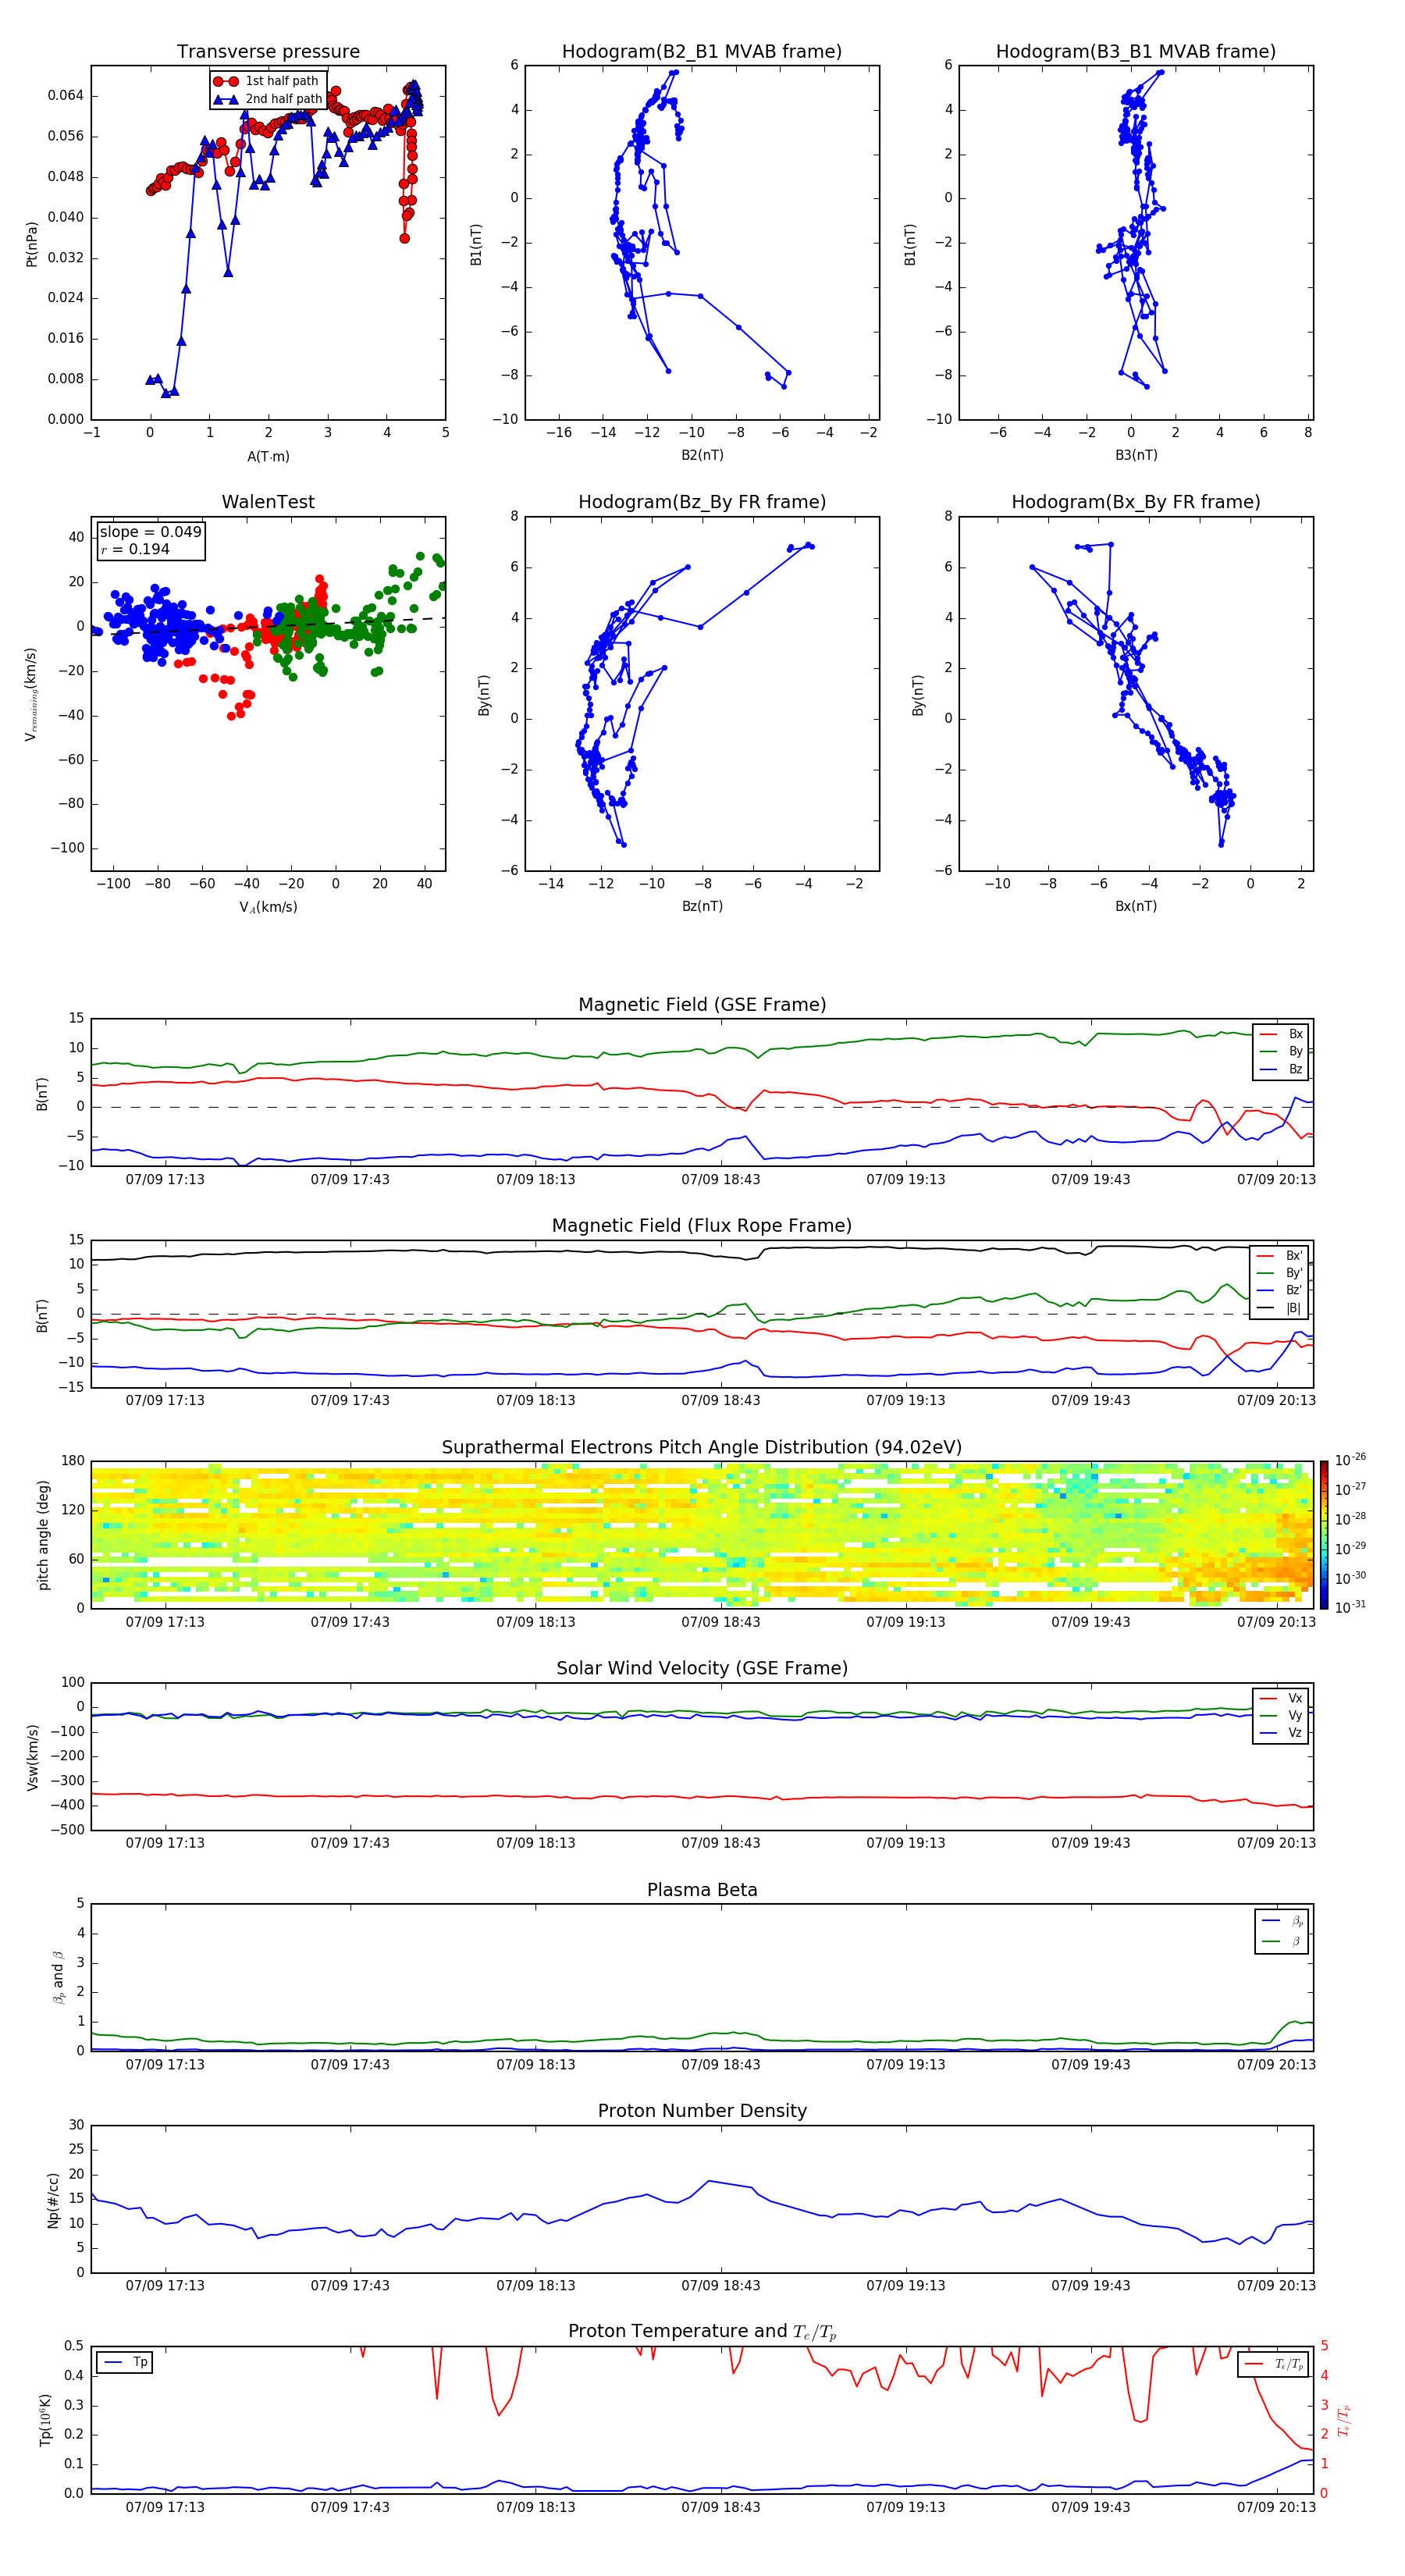Click the proton density peak near 18:43
Image resolution: width=1405 pixels, height=2576 pixels.
pyautogui.click(x=709, y=2181)
